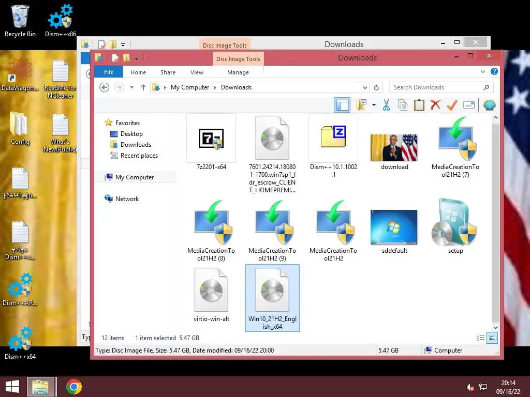The width and height of the screenshot is (530, 397).
Task: Select MediaCreationTool21H2 (7) file
Action: pyautogui.click(x=455, y=147)
